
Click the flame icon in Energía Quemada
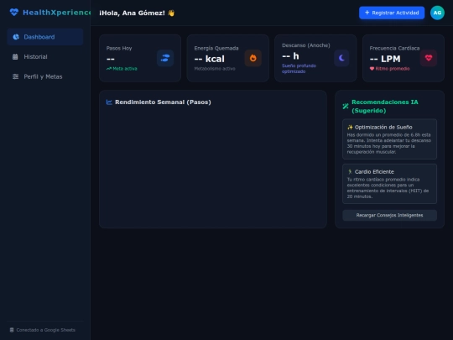pyautogui.click(x=253, y=58)
